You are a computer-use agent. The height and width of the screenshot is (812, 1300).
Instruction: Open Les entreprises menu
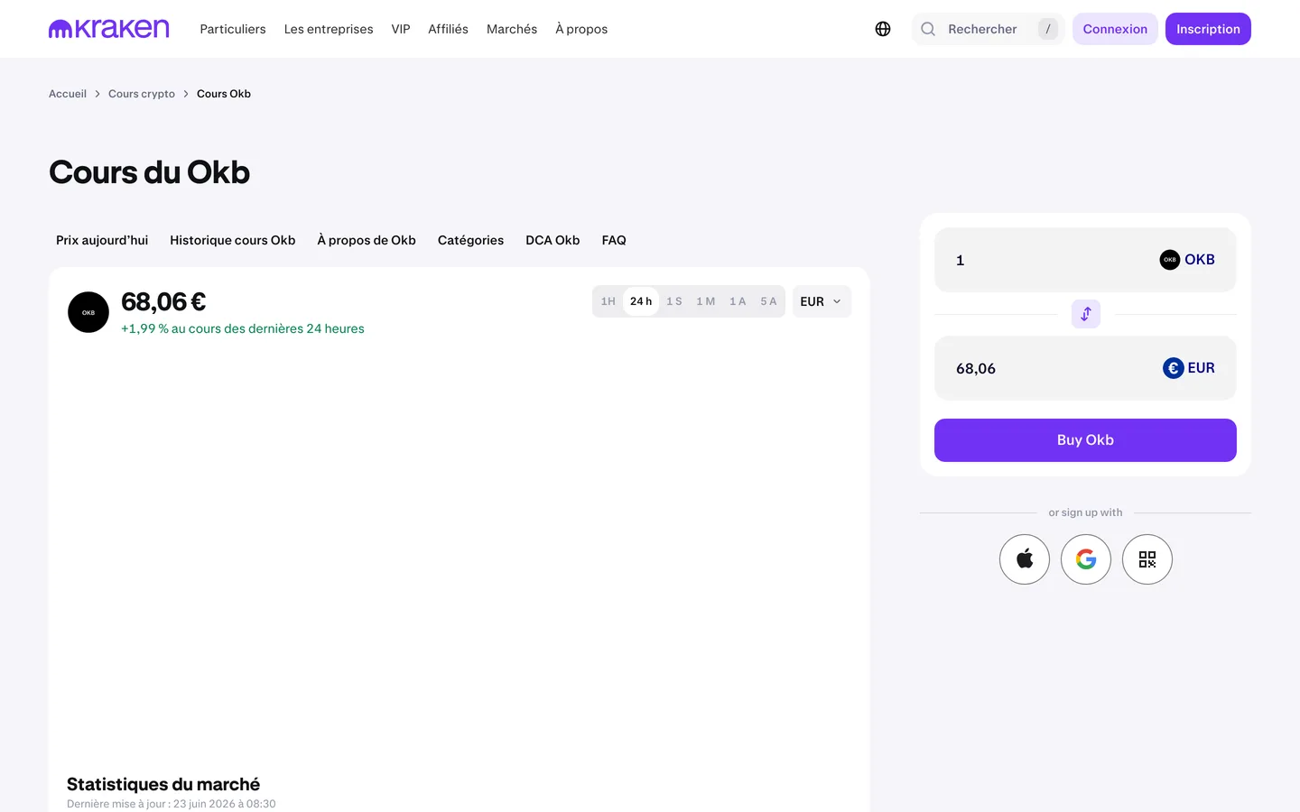coord(329,29)
